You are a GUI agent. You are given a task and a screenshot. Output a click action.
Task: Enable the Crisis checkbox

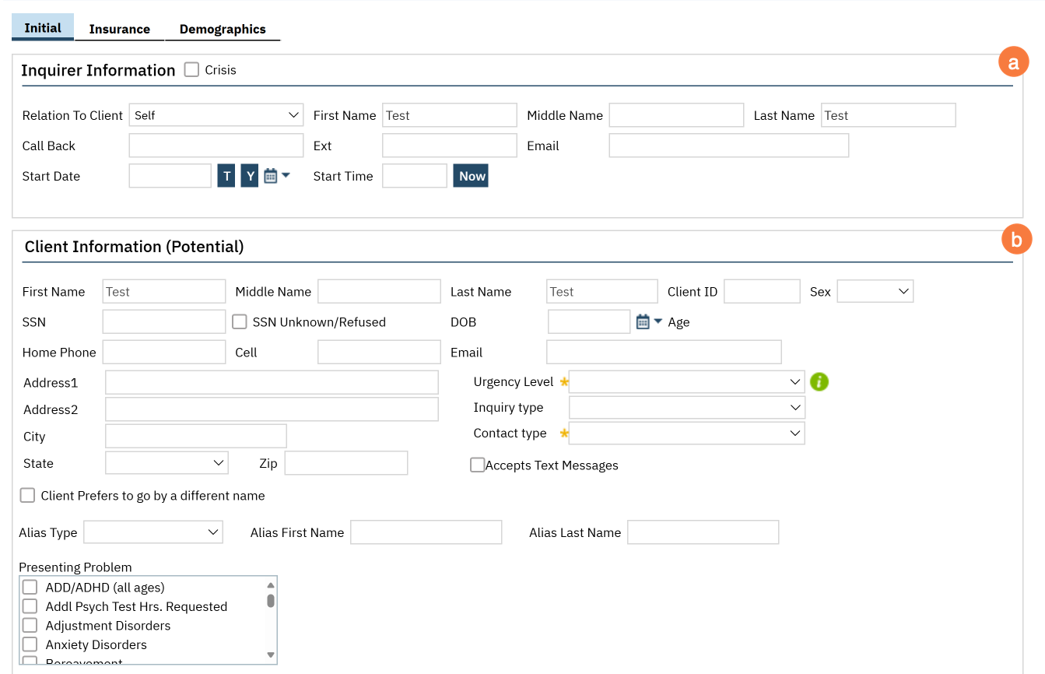click(191, 70)
